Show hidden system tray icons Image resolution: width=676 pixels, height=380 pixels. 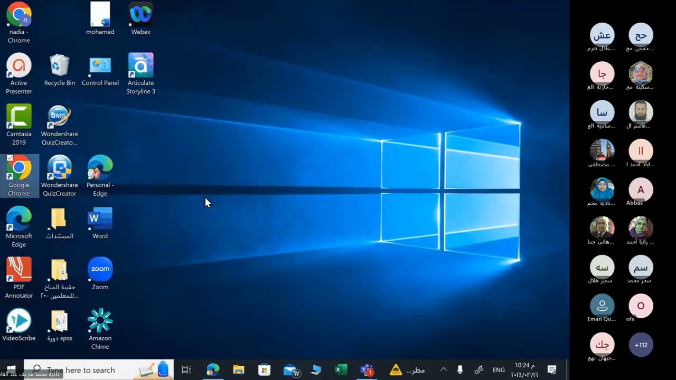tap(444, 370)
